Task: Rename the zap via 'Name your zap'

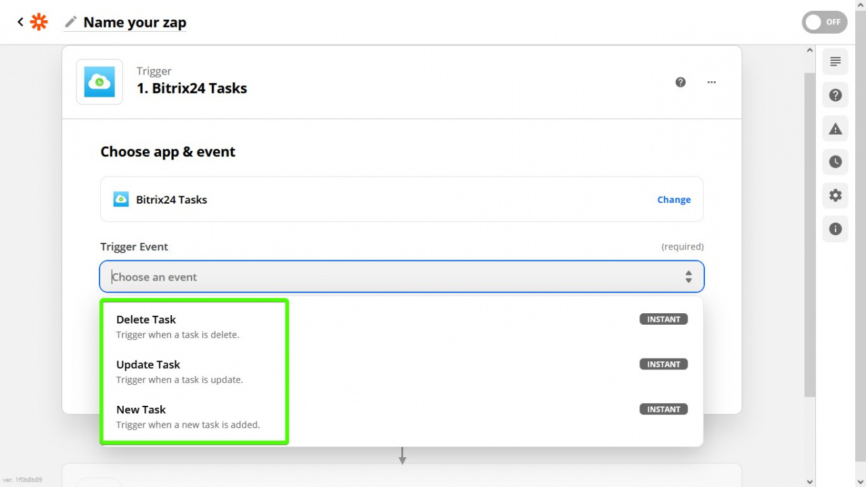Action: click(x=135, y=22)
